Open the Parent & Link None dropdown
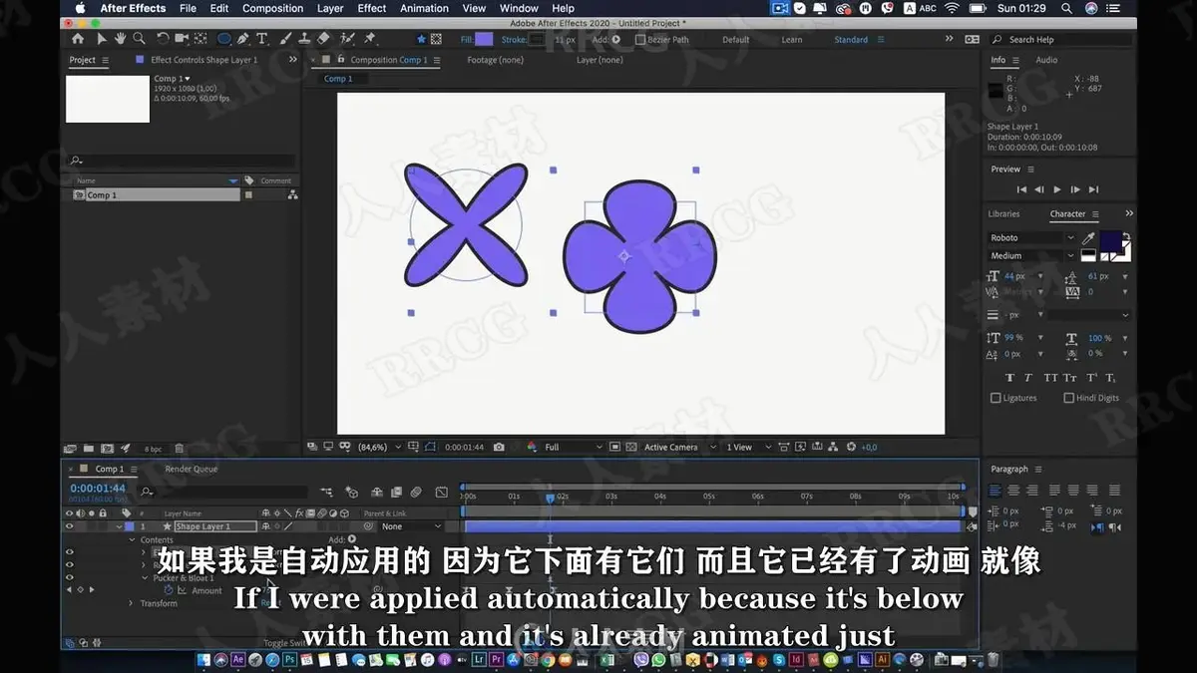 411,526
